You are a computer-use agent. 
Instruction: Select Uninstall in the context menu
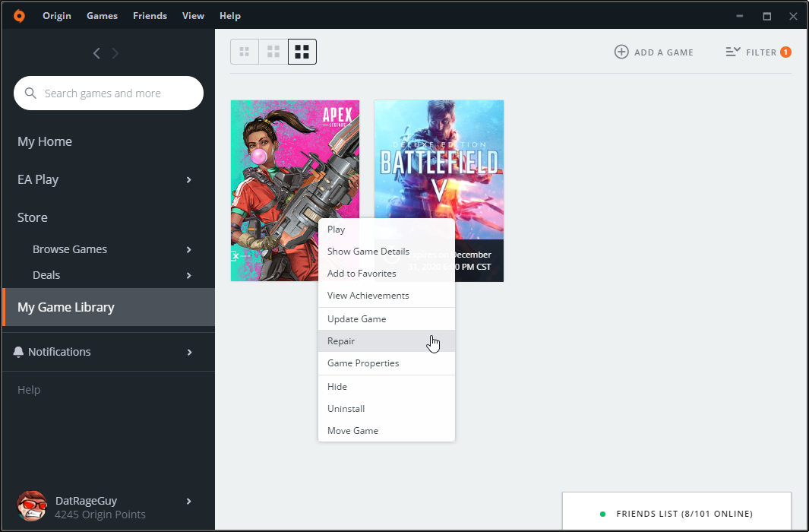(346, 409)
